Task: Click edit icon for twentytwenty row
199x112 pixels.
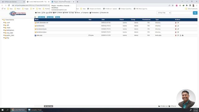Action: [178, 26]
